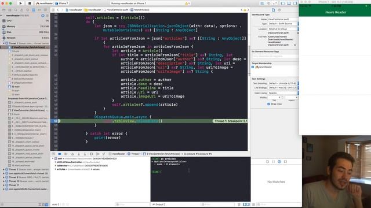This screenshot has height=208, width=371.
Task: Show the Find navigator
Action: [16, 10]
